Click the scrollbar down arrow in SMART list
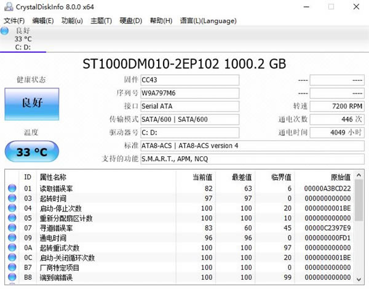The image size is (369, 289). coord(359,280)
